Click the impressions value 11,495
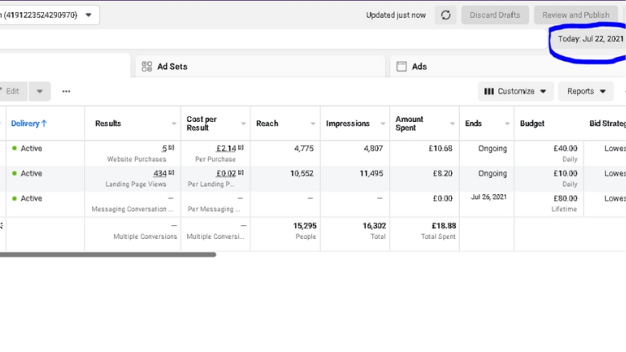 pyautogui.click(x=372, y=173)
